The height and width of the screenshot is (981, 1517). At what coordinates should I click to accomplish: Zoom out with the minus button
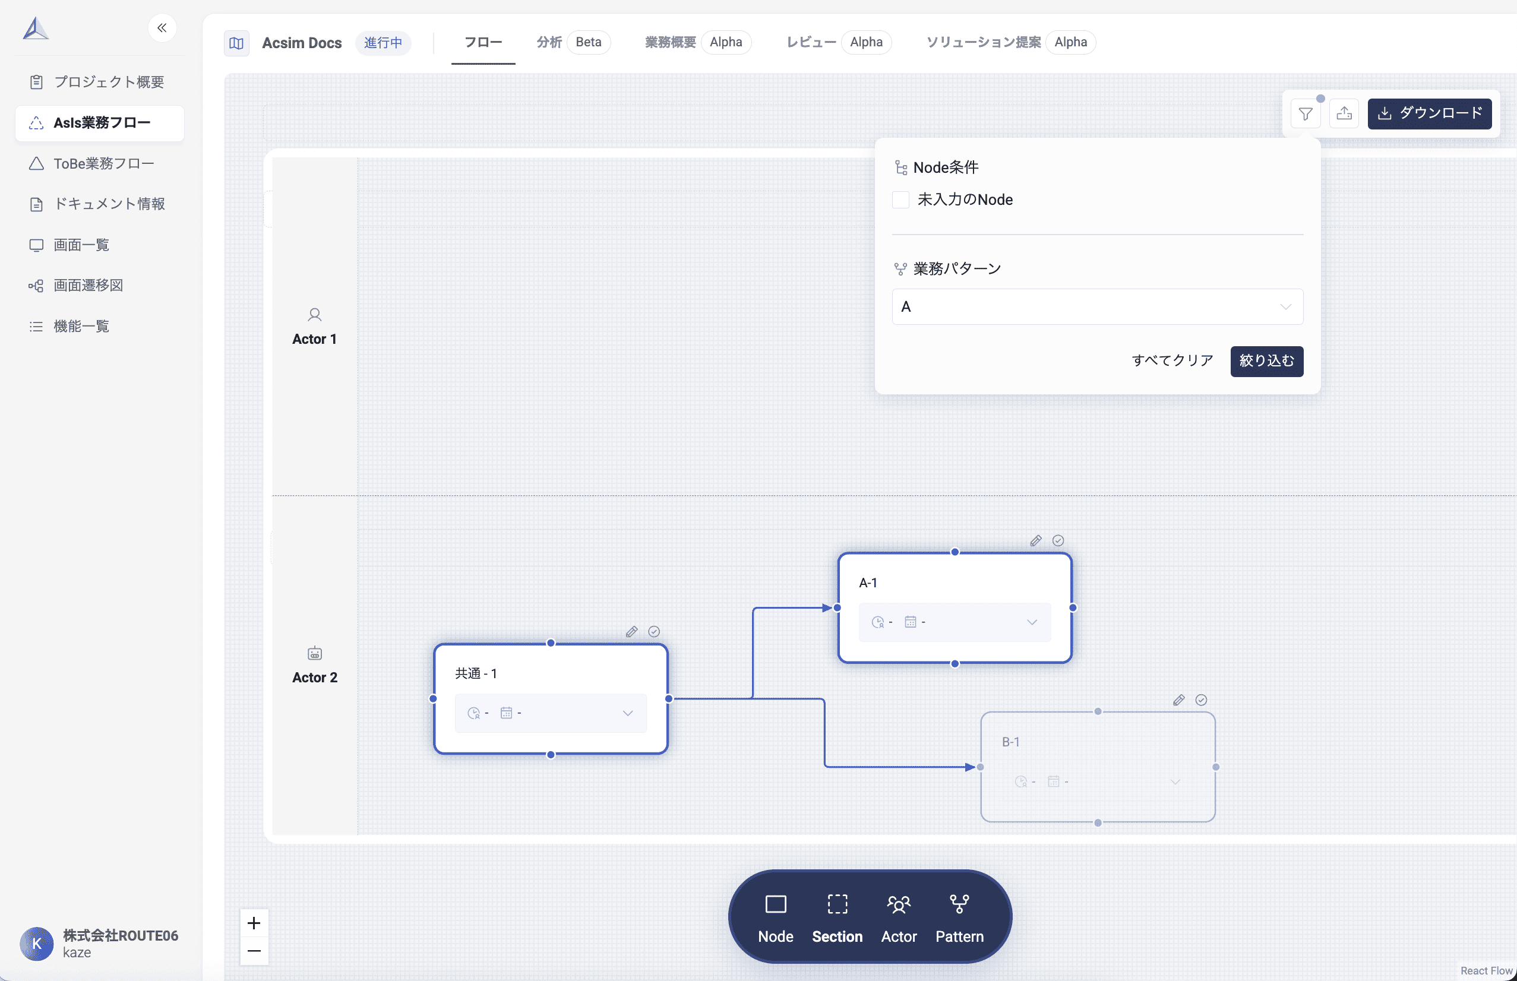[x=254, y=952]
